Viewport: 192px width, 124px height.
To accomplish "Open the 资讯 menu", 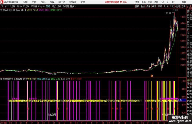I will coord(43,2).
